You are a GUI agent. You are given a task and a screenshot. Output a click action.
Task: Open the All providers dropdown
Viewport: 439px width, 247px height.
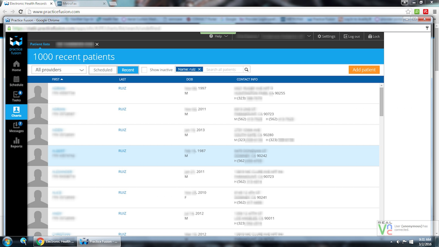point(59,70)
